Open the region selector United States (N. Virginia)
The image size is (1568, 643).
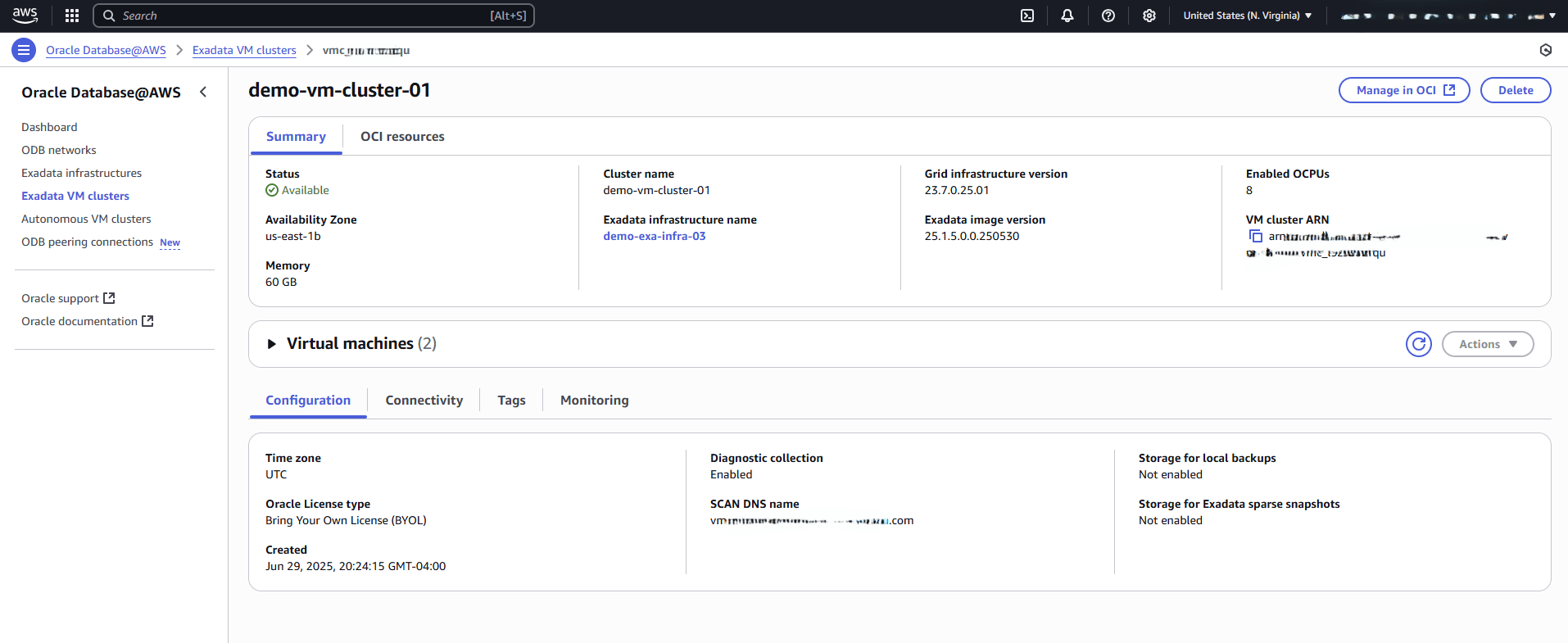[1248, 16]
